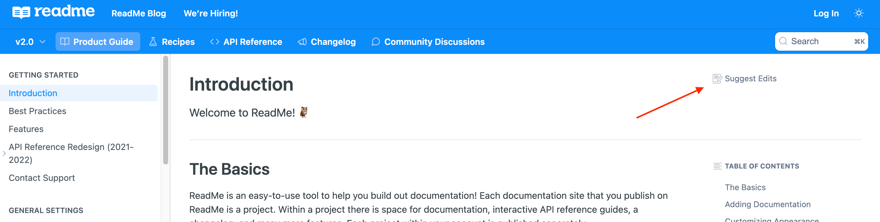Open the ReadMe Blog link
This screenshot has width=880, height=222.
(139, 13)
